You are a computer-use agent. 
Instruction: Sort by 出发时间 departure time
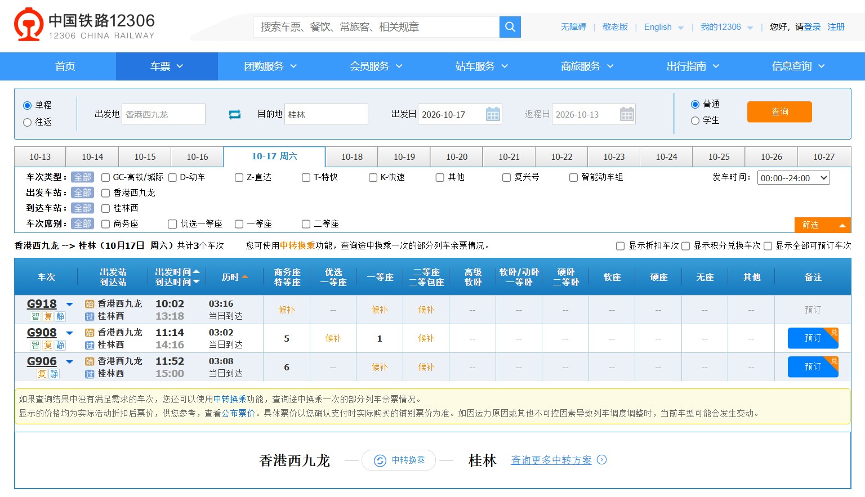point(177,272)
